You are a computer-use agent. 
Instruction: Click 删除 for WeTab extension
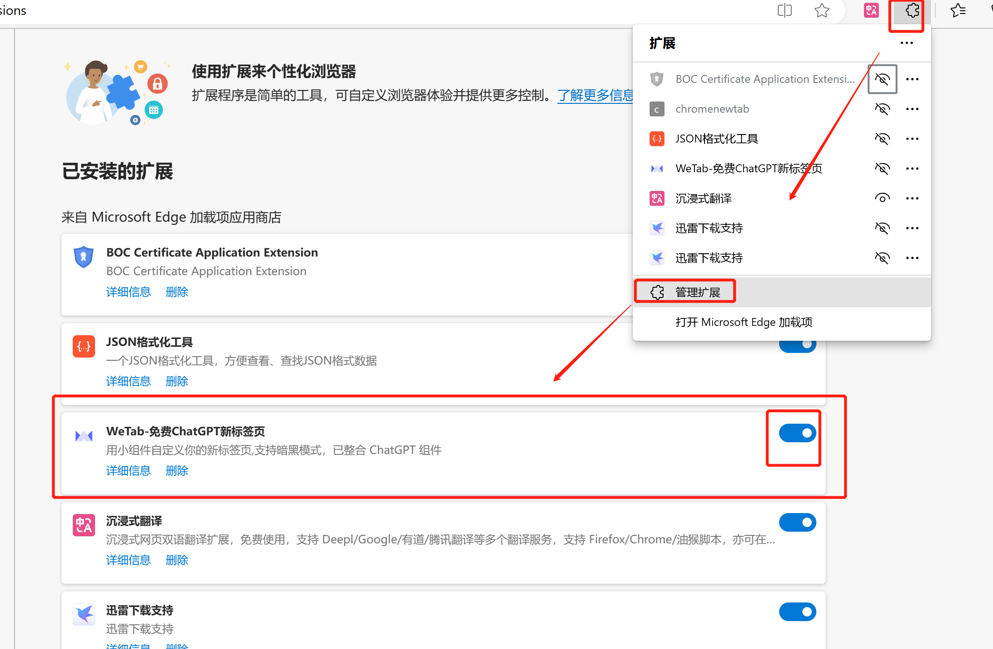[x=177, y=471]
